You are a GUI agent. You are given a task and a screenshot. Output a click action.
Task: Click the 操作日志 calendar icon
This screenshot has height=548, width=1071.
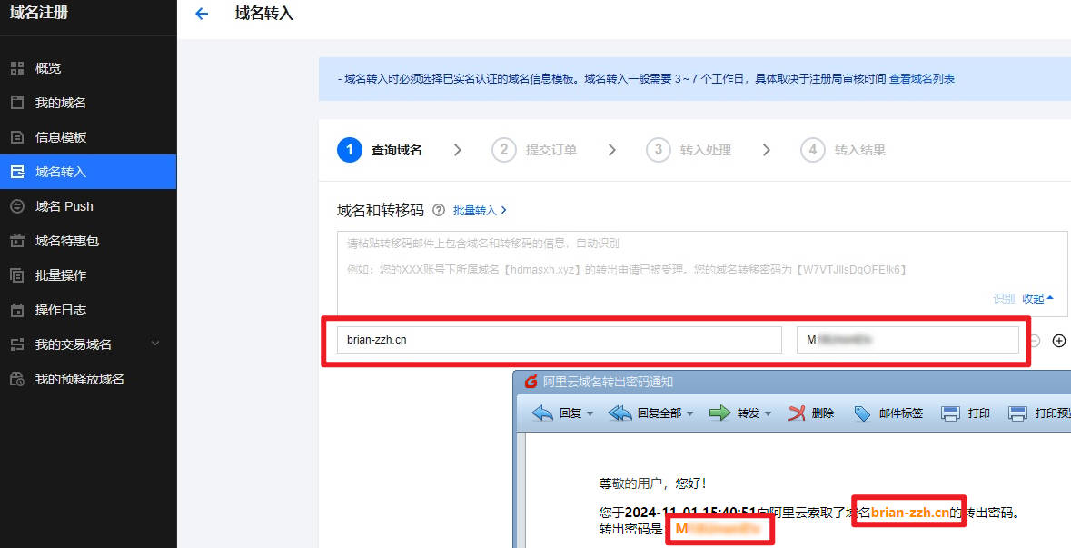[17, 310]
